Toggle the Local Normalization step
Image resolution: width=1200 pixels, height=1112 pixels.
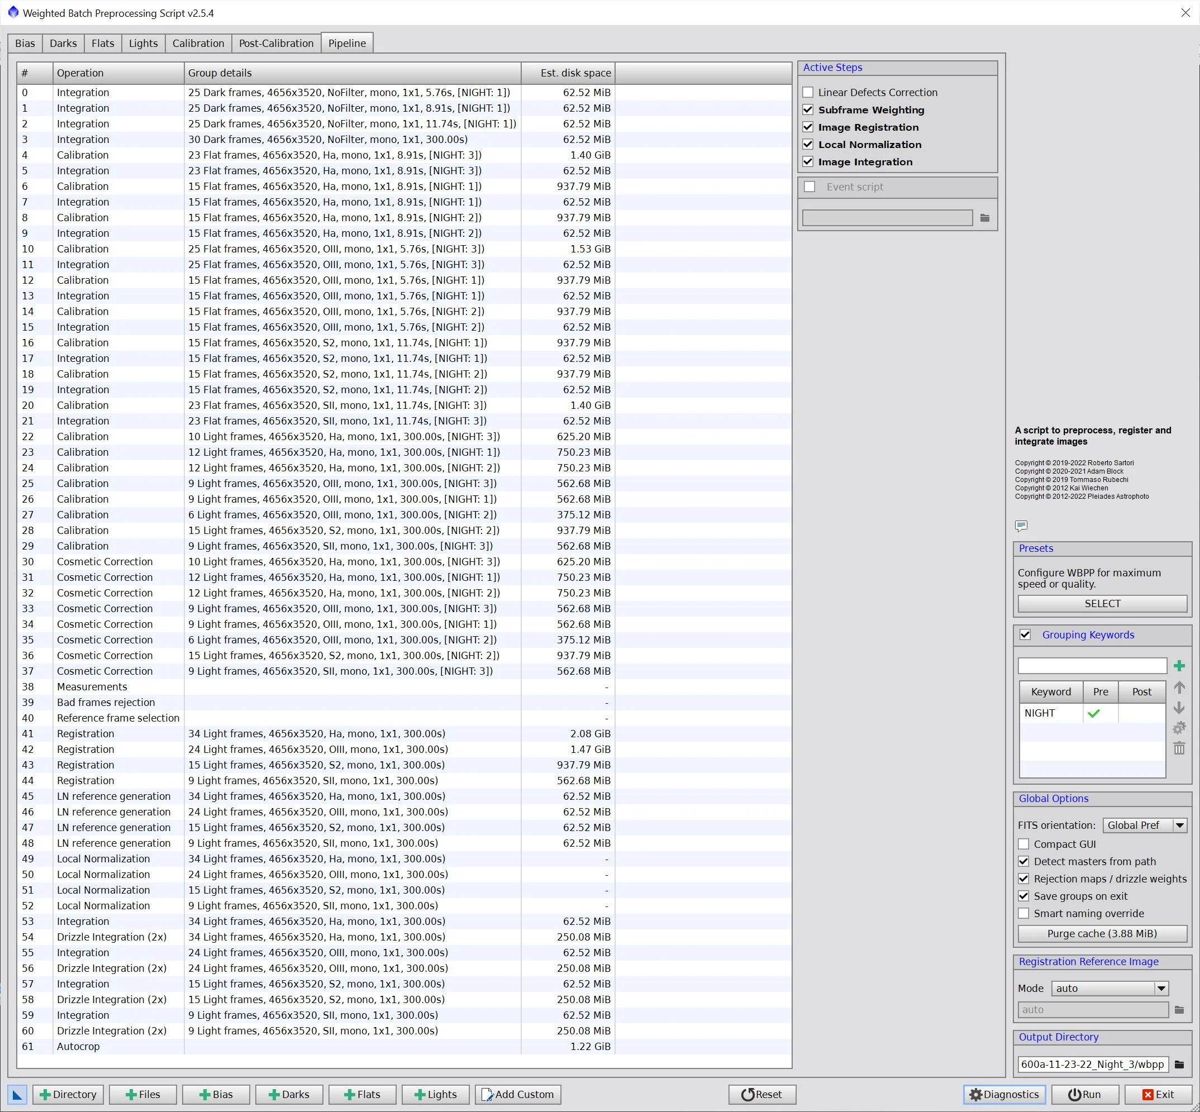pos(808,145)
